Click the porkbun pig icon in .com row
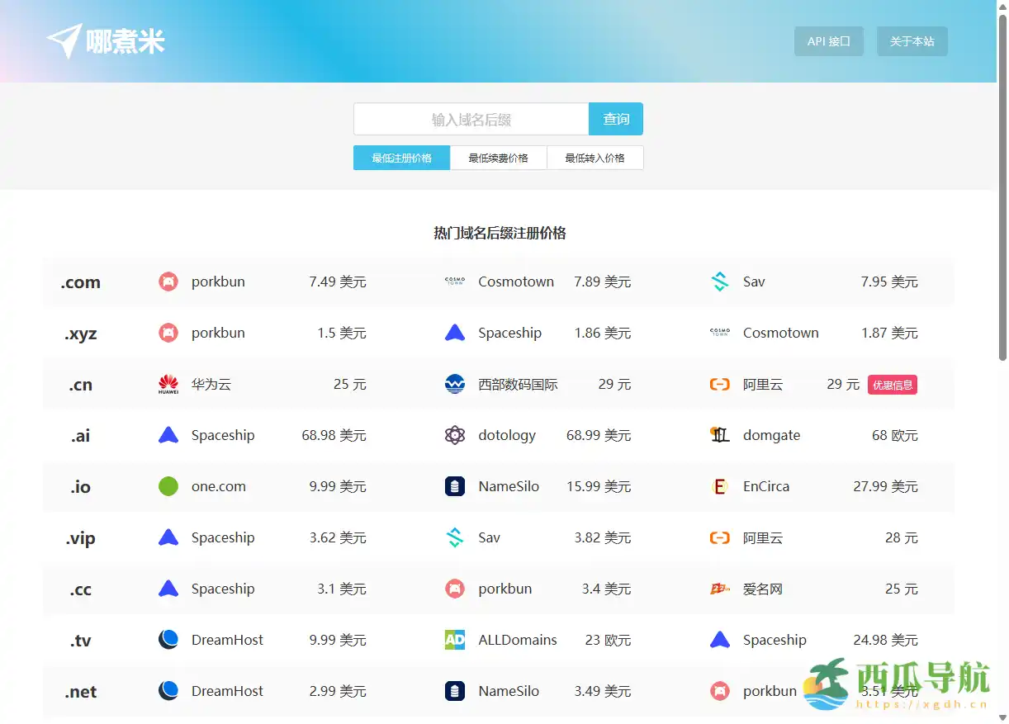Image resolution: width=1009 pixels, height=724 pixels. [x=168, y=282]
